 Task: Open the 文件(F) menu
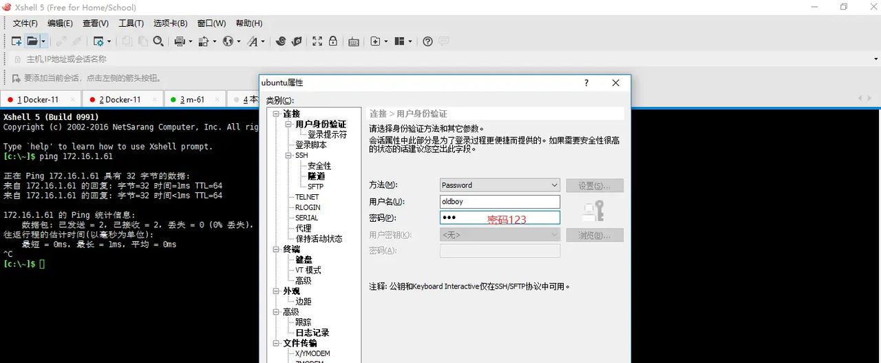(x=25, y=23)
